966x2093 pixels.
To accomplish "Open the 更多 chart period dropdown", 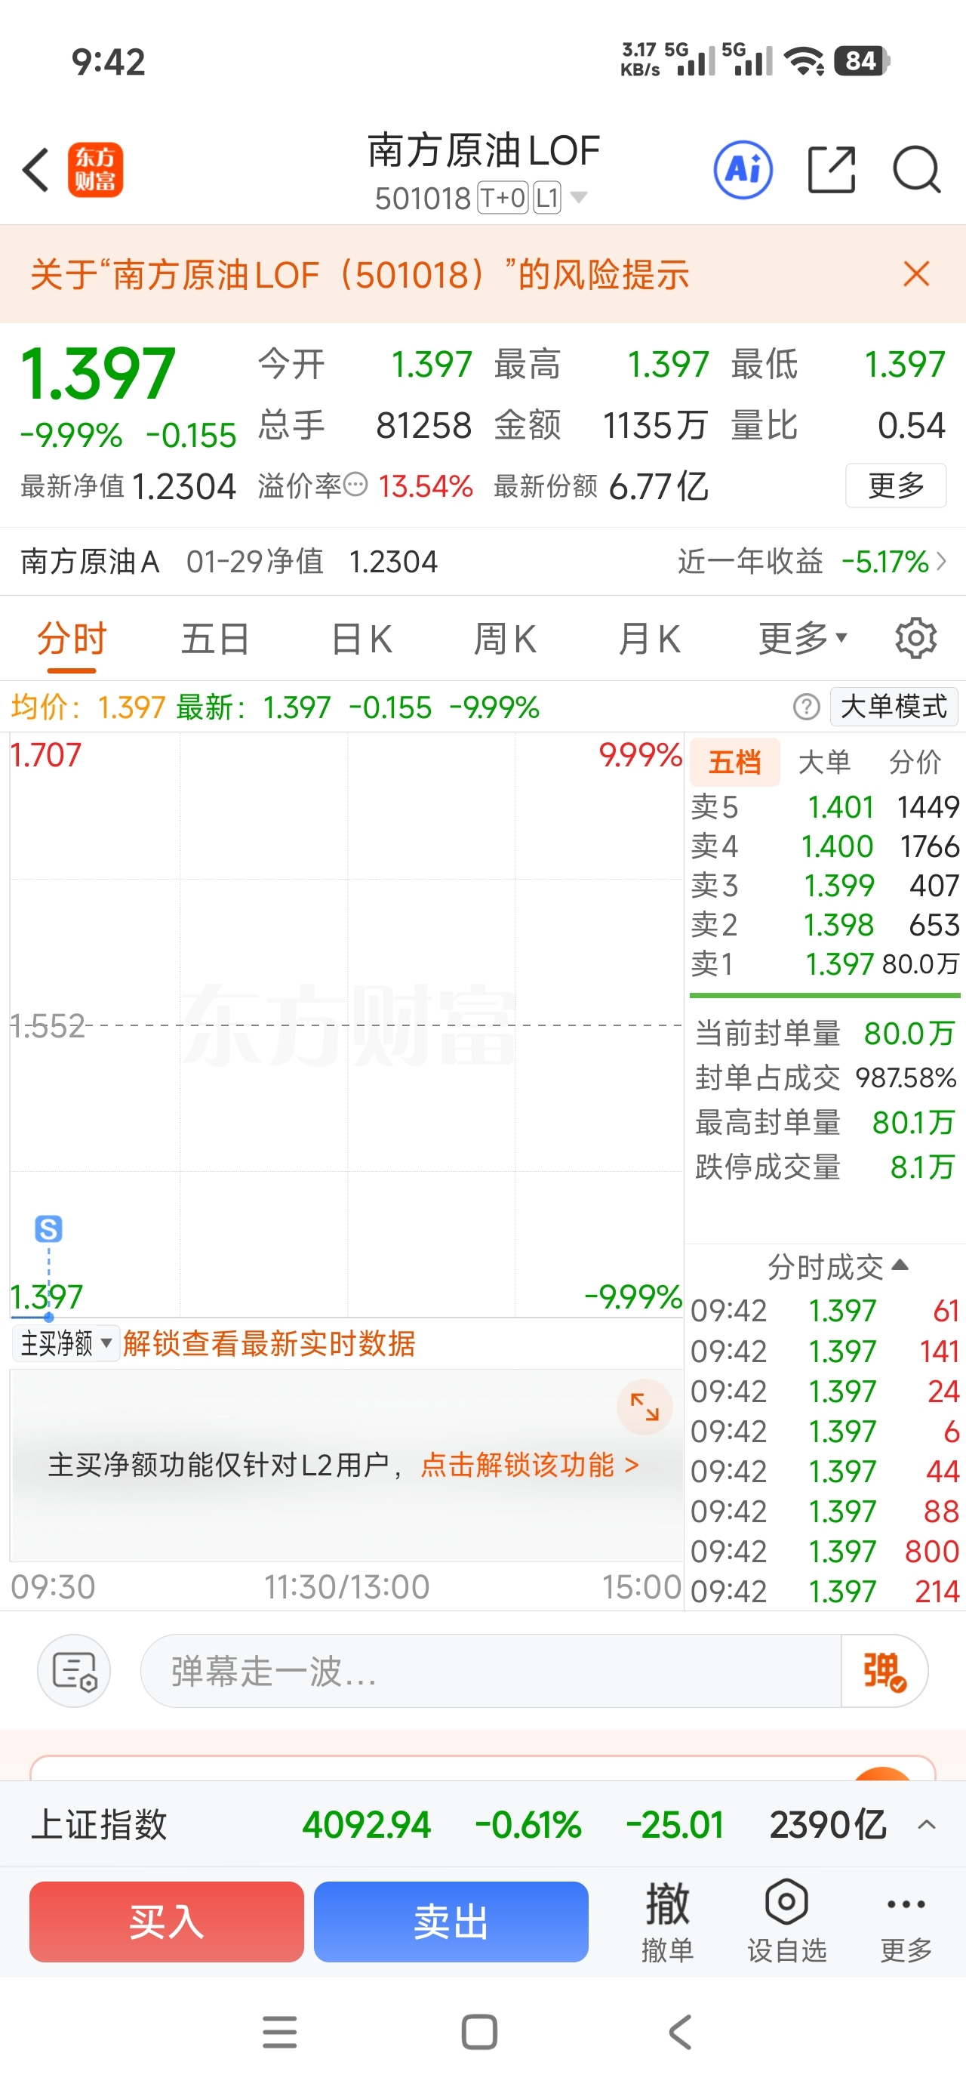I will 803,639.
